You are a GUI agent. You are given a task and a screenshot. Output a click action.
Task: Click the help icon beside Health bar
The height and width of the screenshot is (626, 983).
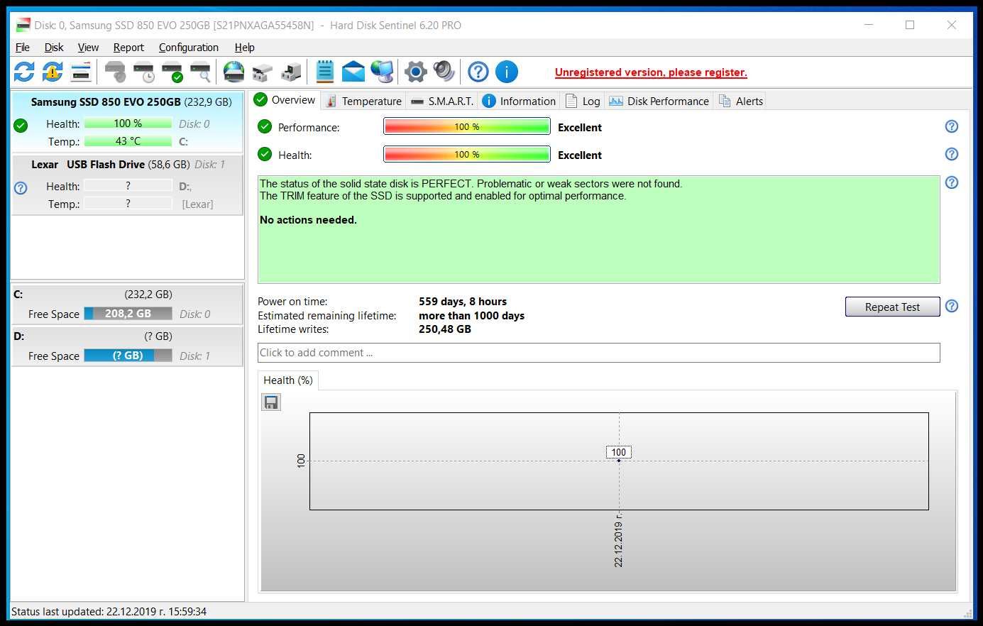952,154
